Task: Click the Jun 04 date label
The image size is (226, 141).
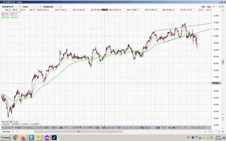Action: 183,10
